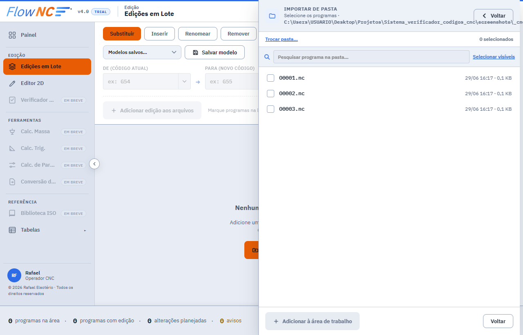Click the O0002.nc file name

click(x=292, y=94)
